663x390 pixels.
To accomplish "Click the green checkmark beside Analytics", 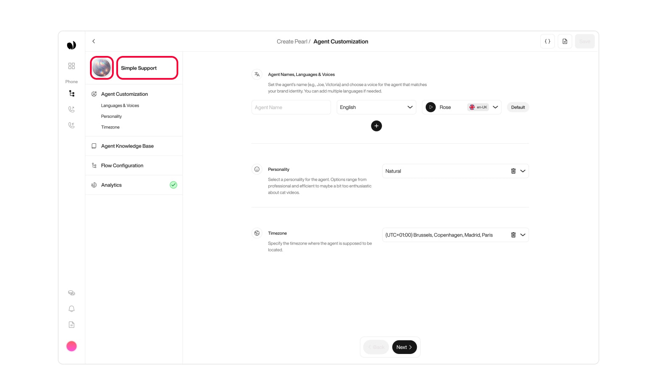I will (x=173, y=185).
